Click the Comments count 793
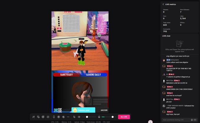Viewport: 200px width, 123px height. click(165, 31)
